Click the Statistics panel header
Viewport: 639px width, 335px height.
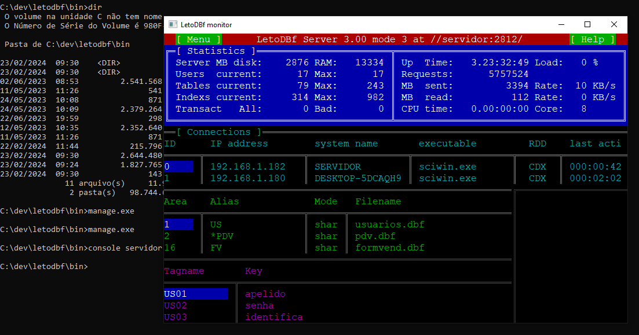tap(216, 51)
